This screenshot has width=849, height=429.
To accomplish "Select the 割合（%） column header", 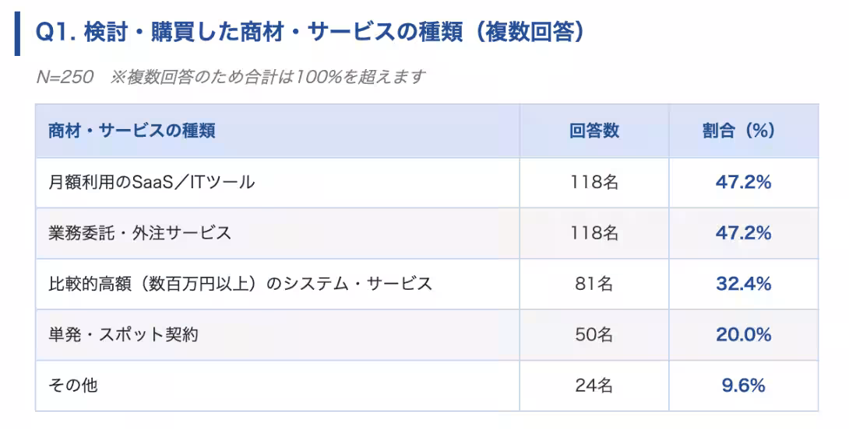I will click(x=738, y=131).
